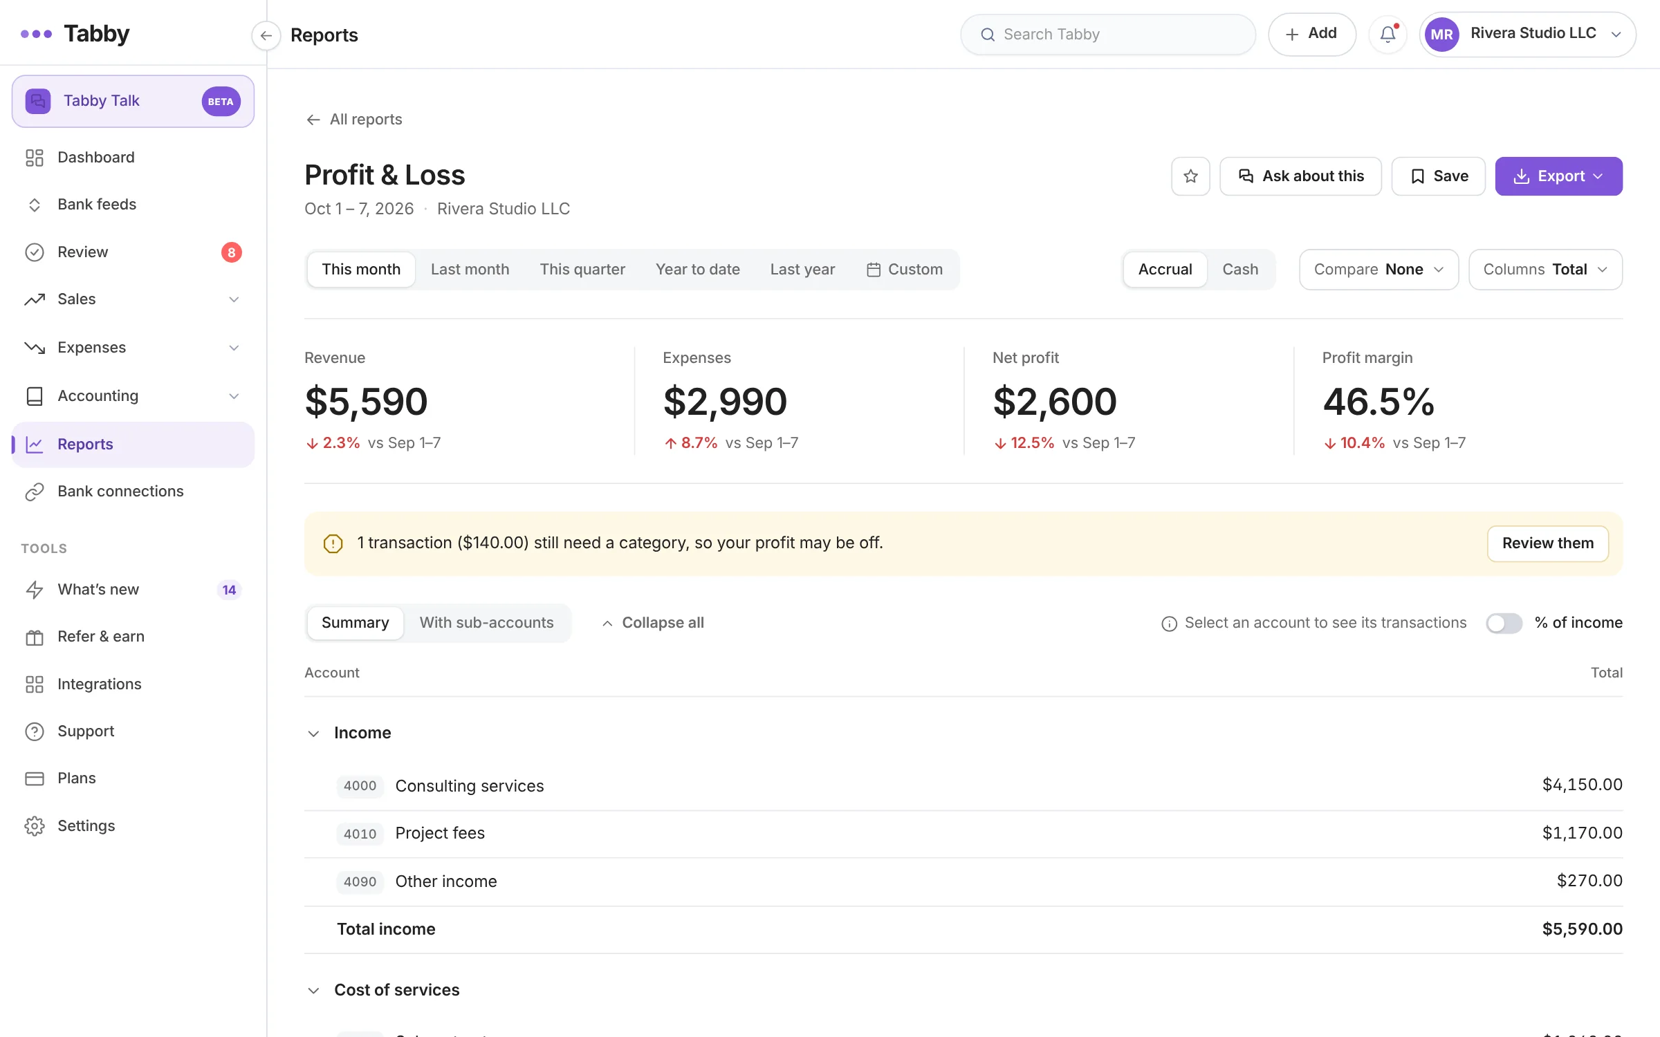
Task: Click account code 4010
Action: coord(360,834)
